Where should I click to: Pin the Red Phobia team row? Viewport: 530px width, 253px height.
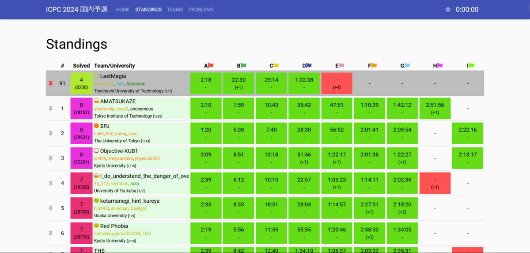[x=50, y=233]
